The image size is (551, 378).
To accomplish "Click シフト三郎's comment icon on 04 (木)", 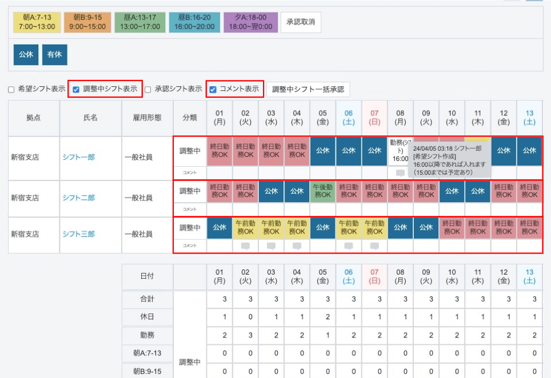I will tap(297, 246).
